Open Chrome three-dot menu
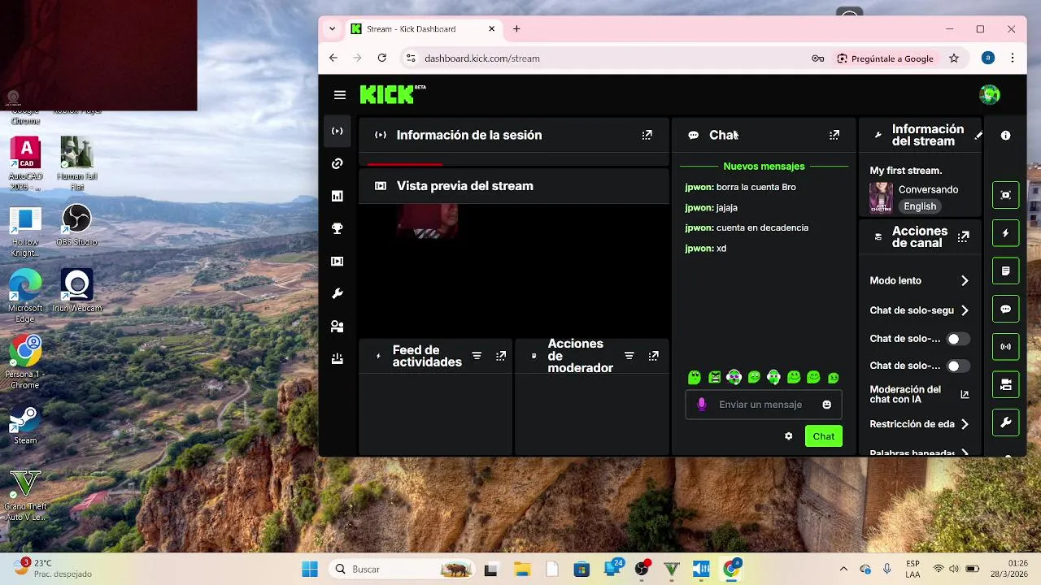Viewport: 1041px width, 585px height. [1013, 58]
